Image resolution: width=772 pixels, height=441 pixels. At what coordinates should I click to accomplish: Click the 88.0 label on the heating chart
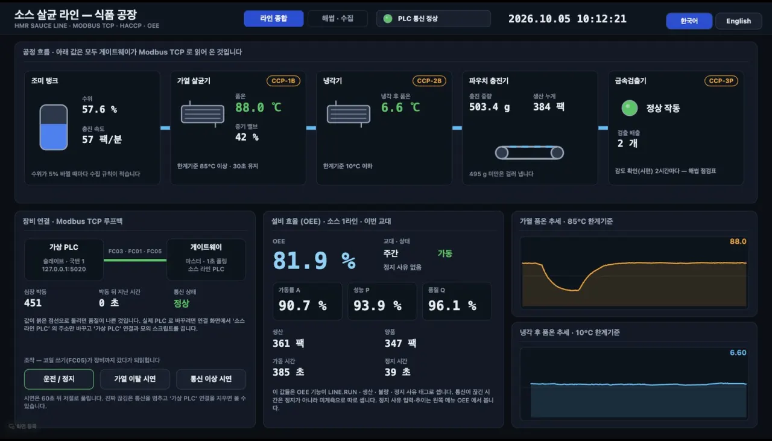[738, 241]
